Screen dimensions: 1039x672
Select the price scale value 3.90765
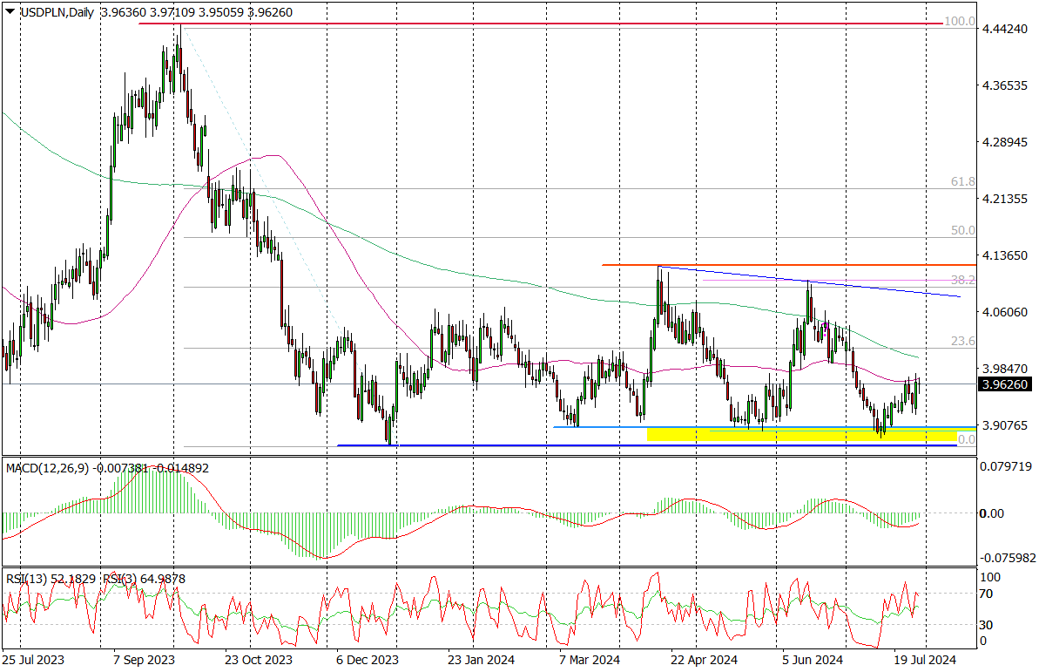click(x=1005, y=425)
